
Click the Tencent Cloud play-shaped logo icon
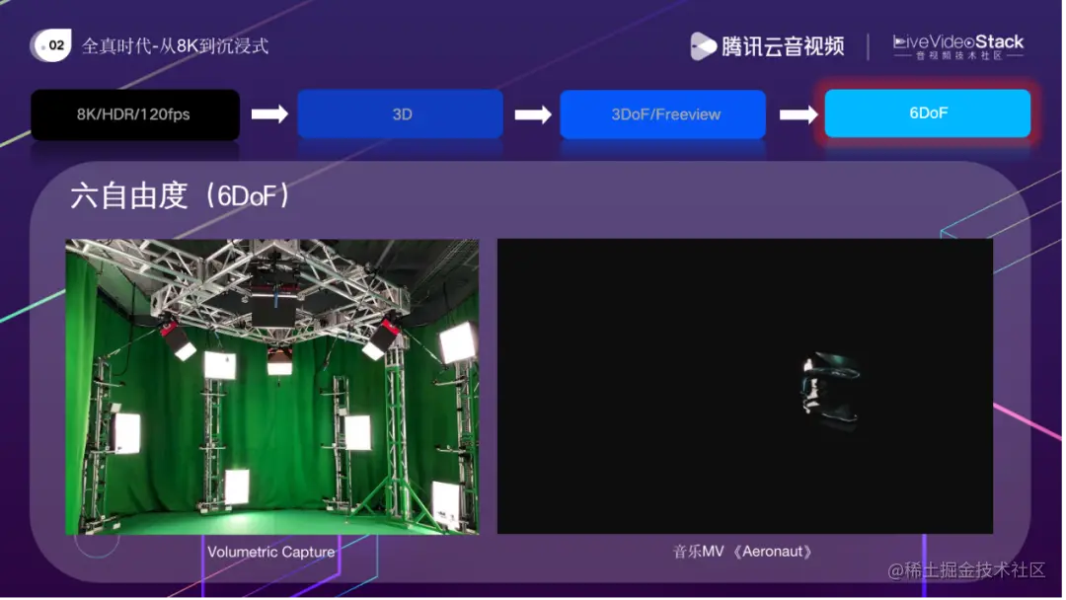coord(703,46)
